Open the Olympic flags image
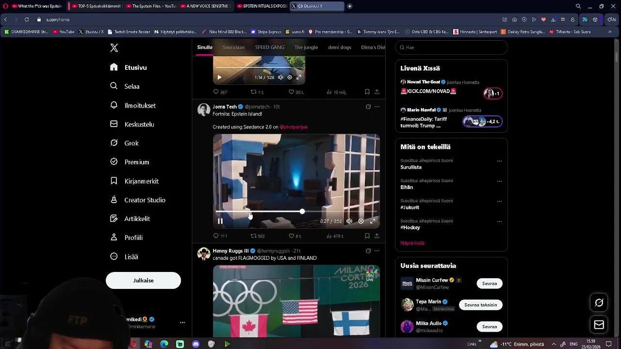This screenshot has width=621, height=349. [296, 301]
